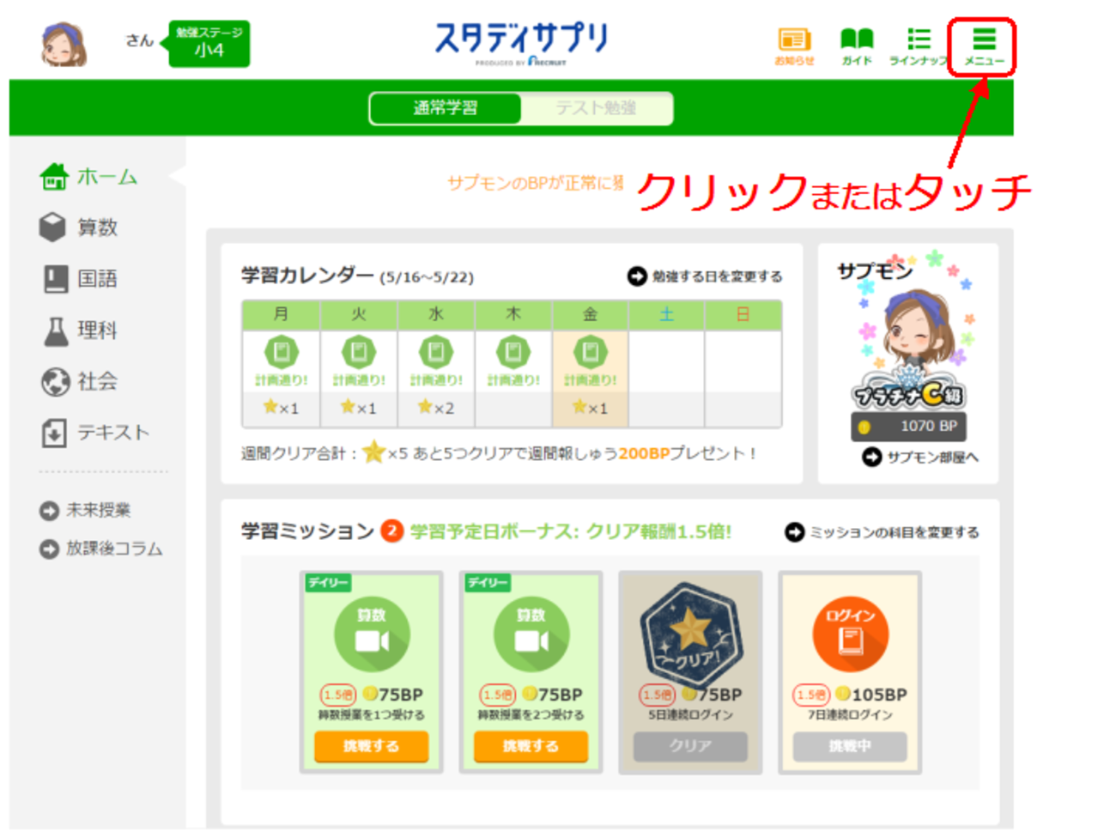
Task: Click the テキスト download icon
Action: point(54,433)
